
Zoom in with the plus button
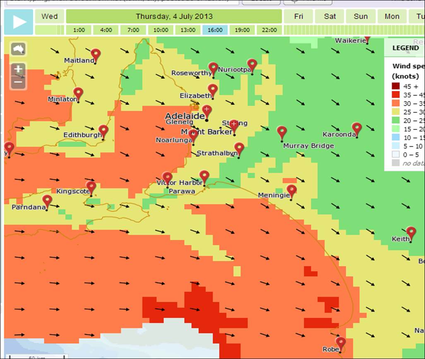[18, 69]
